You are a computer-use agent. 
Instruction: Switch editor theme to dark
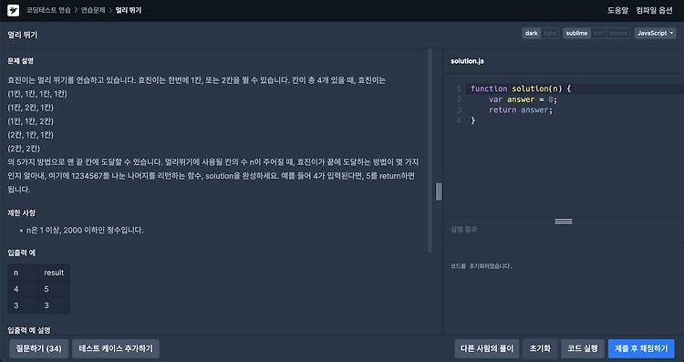click(x=532, y=33)
